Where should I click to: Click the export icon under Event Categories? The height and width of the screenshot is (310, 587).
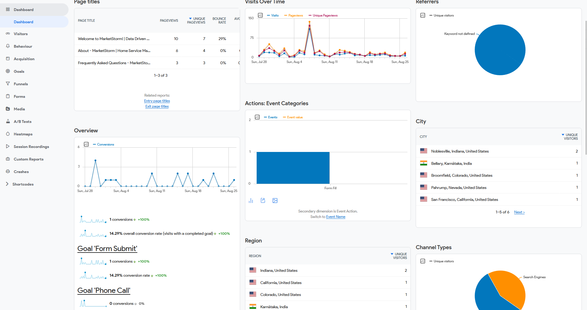263,201
